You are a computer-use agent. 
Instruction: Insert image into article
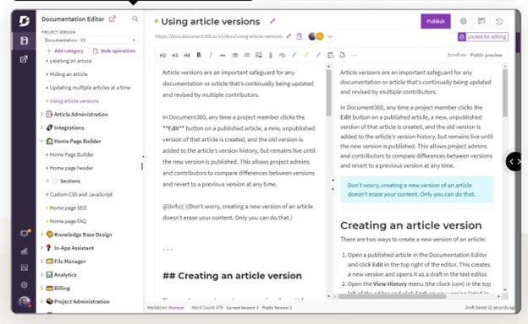259,55
